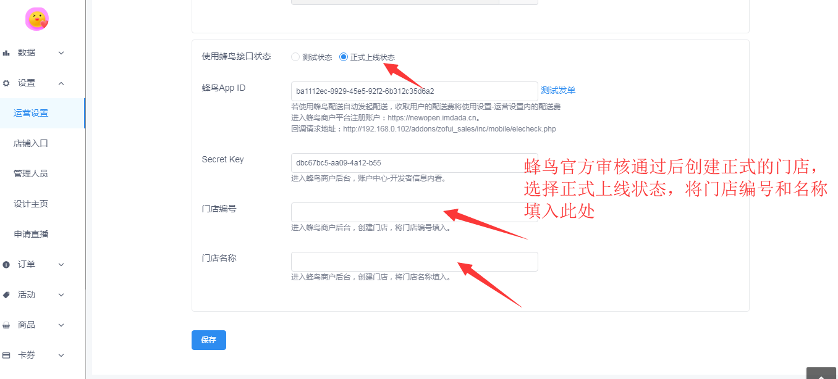This screenshot has height=379, width=838.
Task: Click the newopen.imdada.cn registration hint text
Action: click(386, 118)
